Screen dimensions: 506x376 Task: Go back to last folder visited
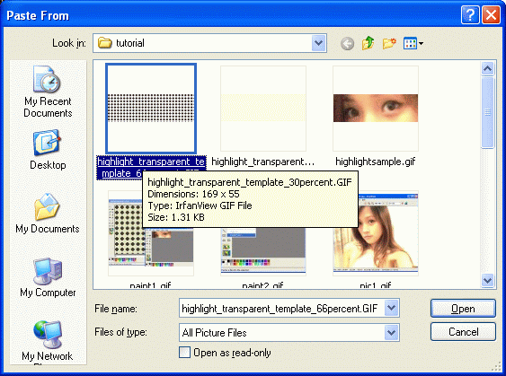pos(347,43)
